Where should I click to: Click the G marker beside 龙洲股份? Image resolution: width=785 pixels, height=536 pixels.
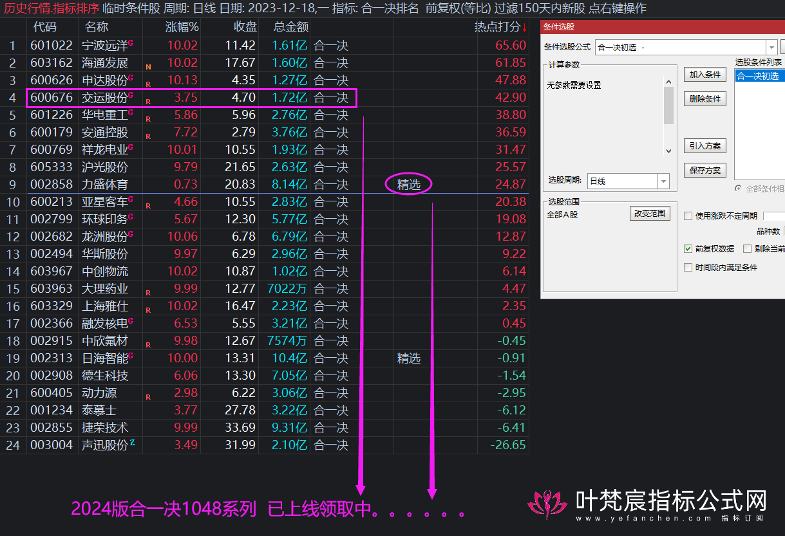(x=131, y=234)
